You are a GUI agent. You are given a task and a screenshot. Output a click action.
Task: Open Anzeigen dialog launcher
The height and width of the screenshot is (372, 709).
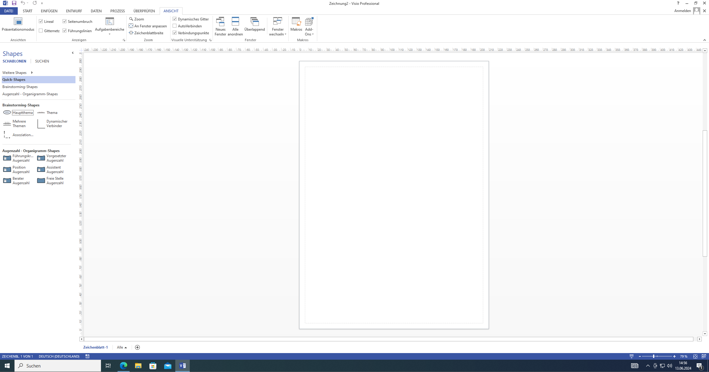(124, 40)
